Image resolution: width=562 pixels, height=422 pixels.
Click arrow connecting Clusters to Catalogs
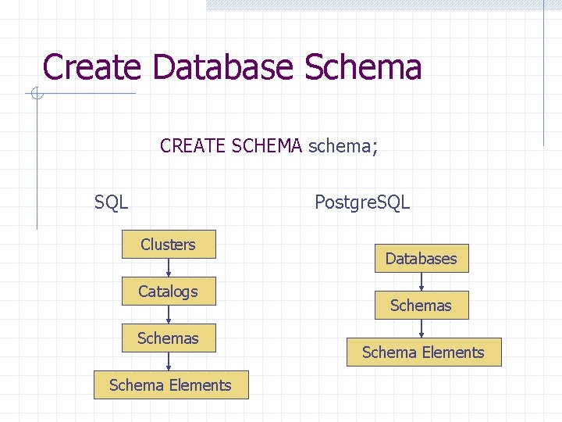click(x=169, y=268)
